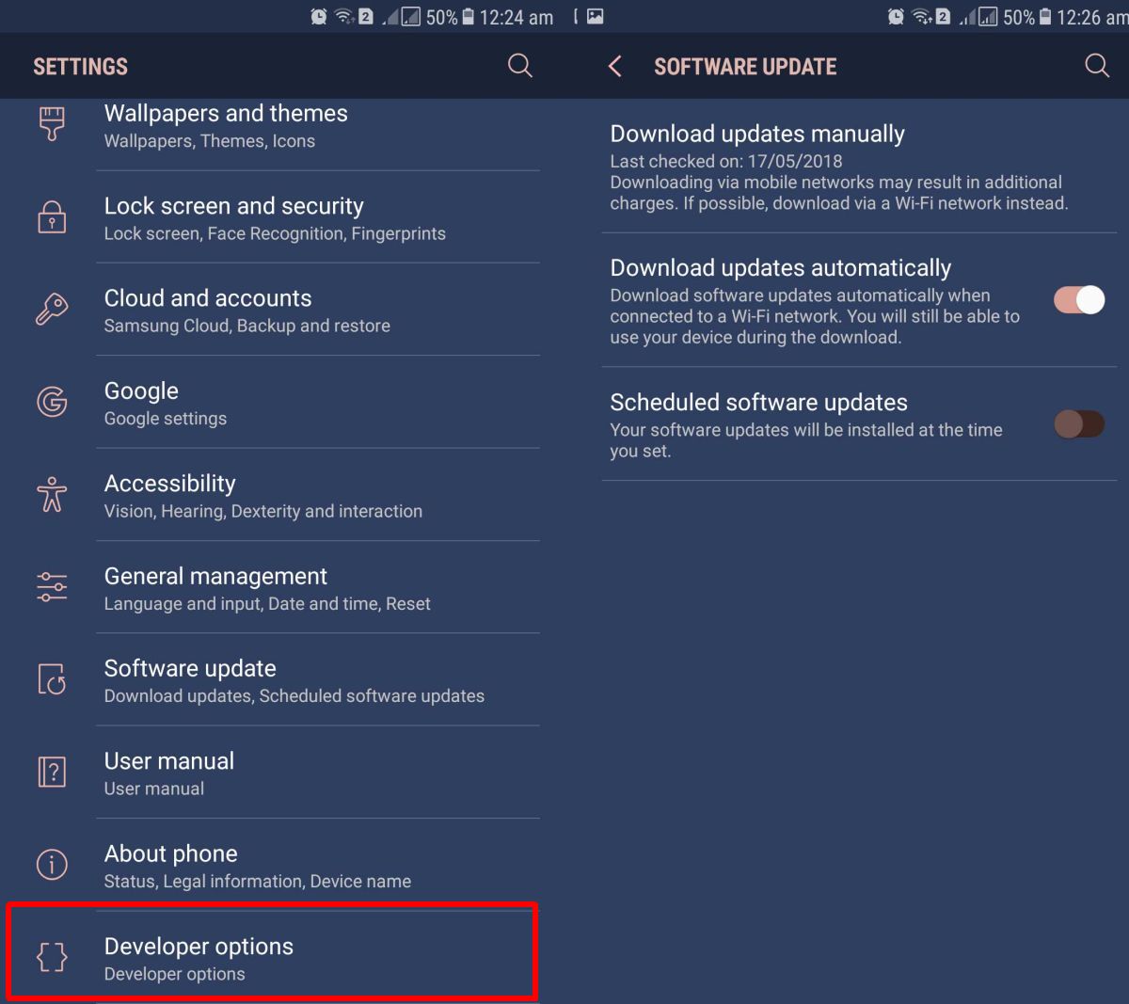Image resolution: width=1129 pixels, height=1004 pixels.
Task: Open Developer options from the settings list
Action: click(x=273, y=951)
